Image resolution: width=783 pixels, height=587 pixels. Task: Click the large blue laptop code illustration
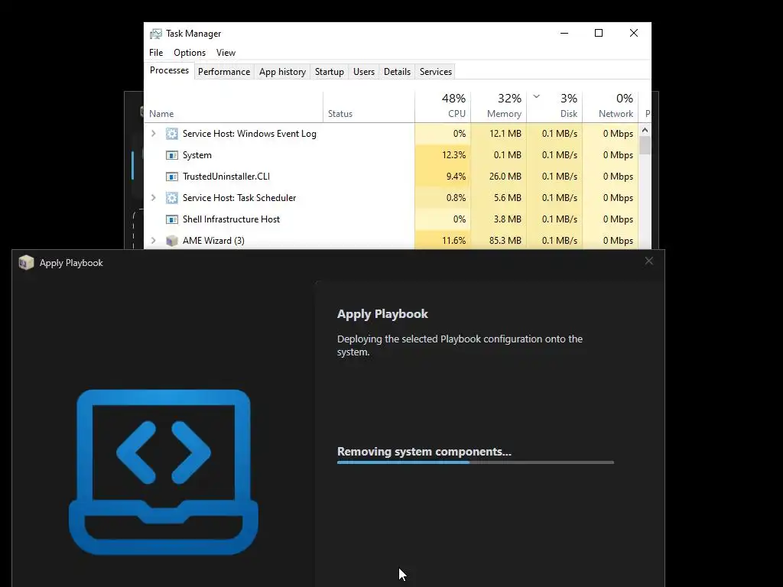pos(164,472)
